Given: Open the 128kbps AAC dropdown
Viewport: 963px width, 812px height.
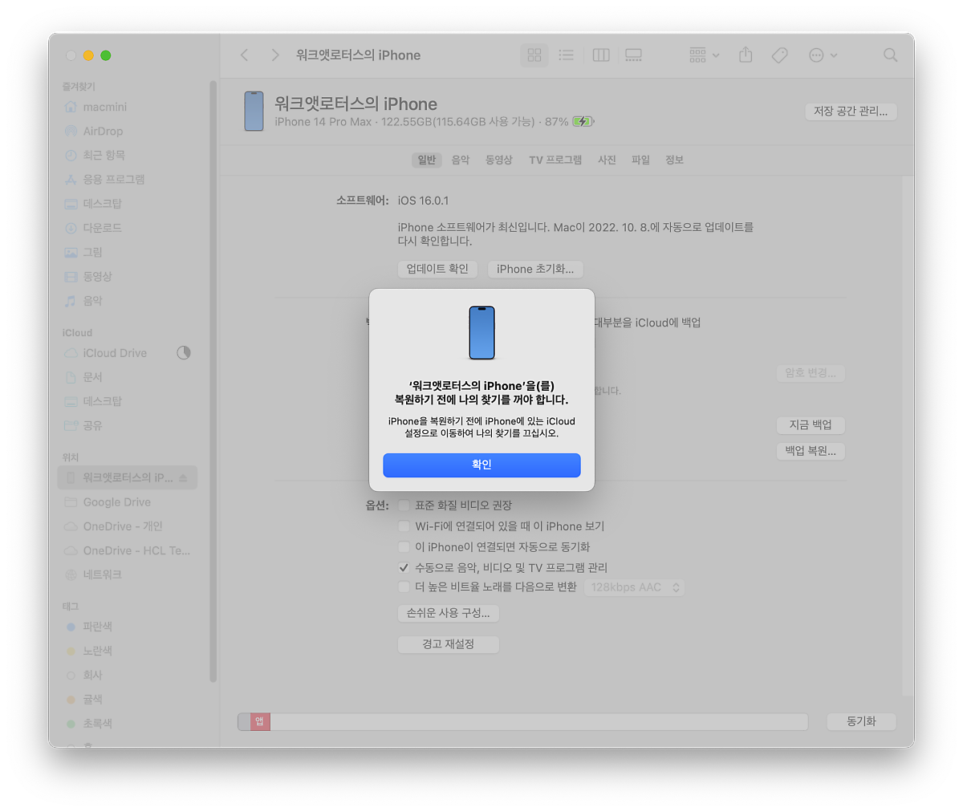Looking at the screenshot, I should 635,587.
